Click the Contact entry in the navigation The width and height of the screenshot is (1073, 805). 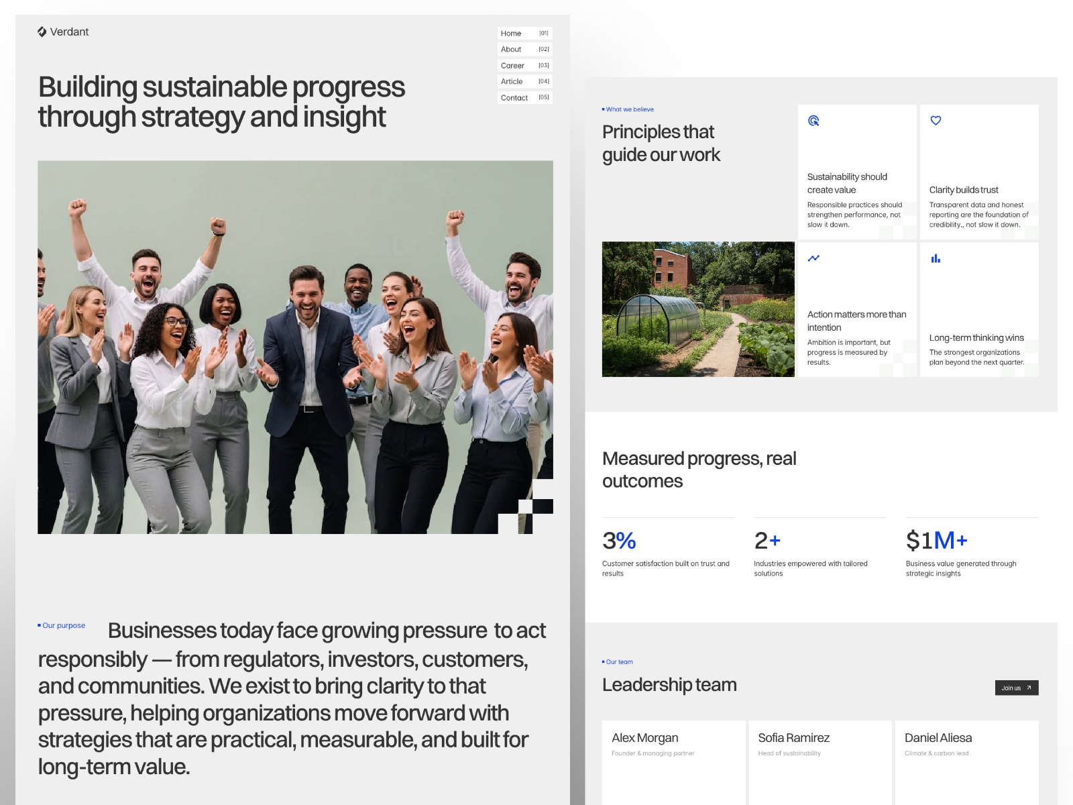[x=514, y=97]
